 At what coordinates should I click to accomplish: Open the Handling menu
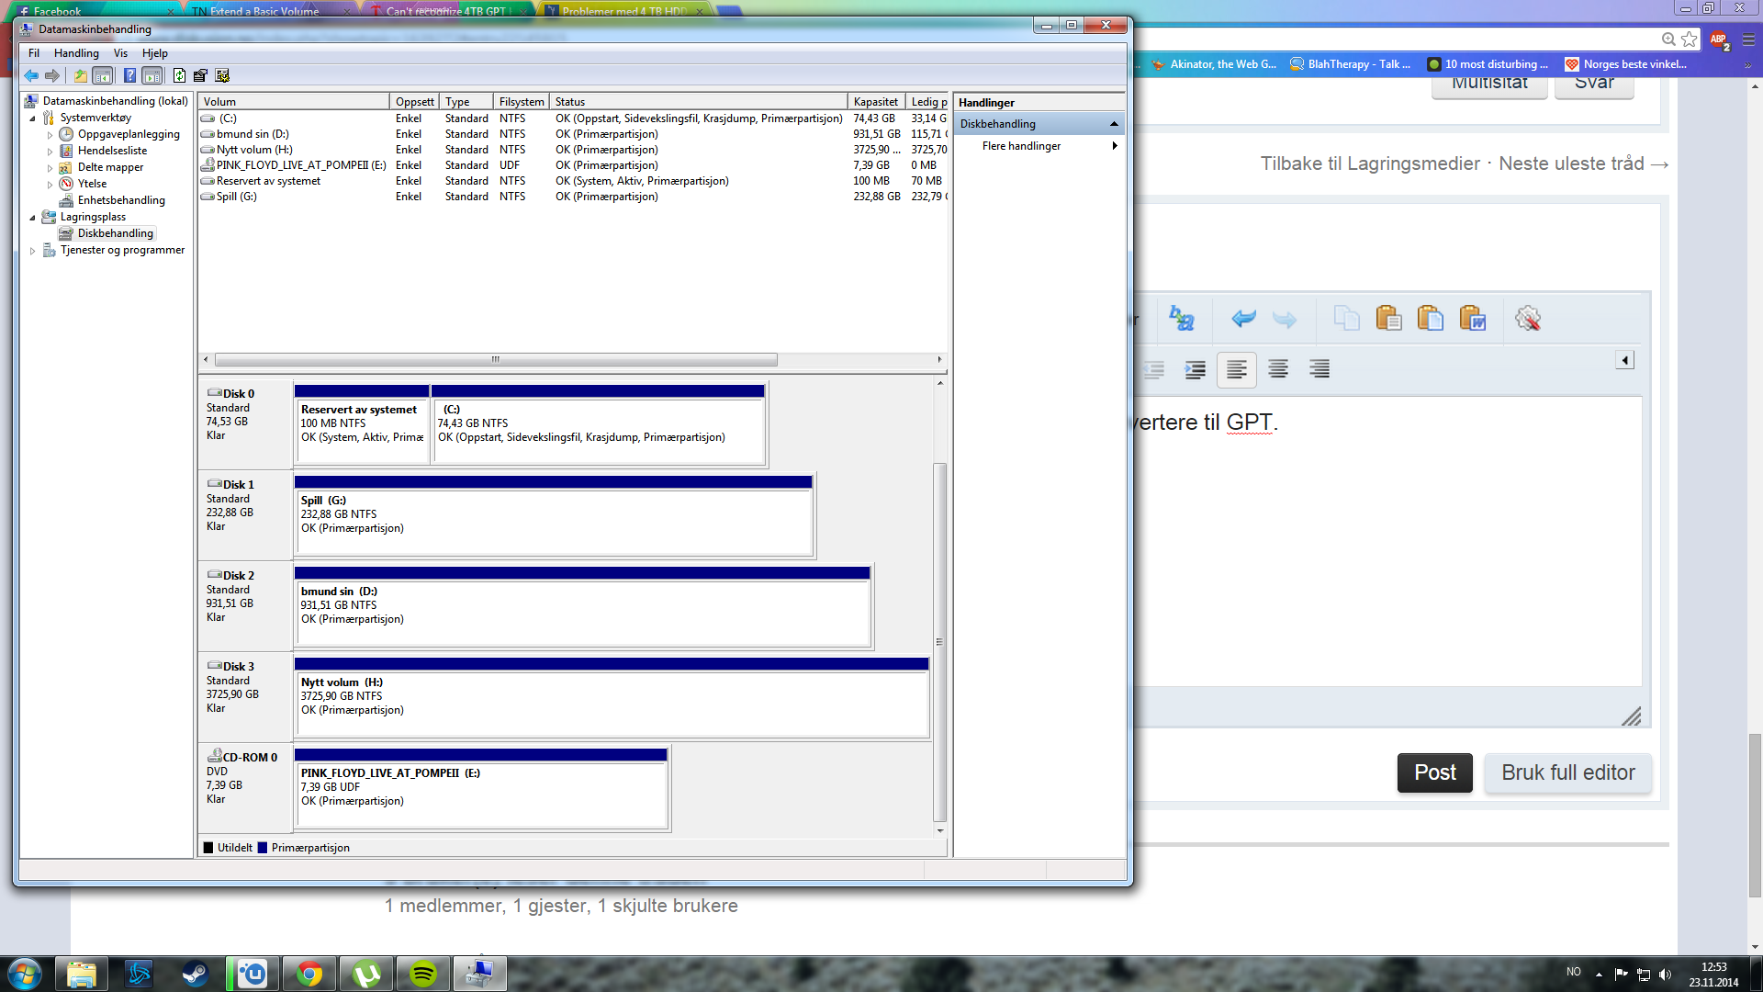tap(76, 53)
